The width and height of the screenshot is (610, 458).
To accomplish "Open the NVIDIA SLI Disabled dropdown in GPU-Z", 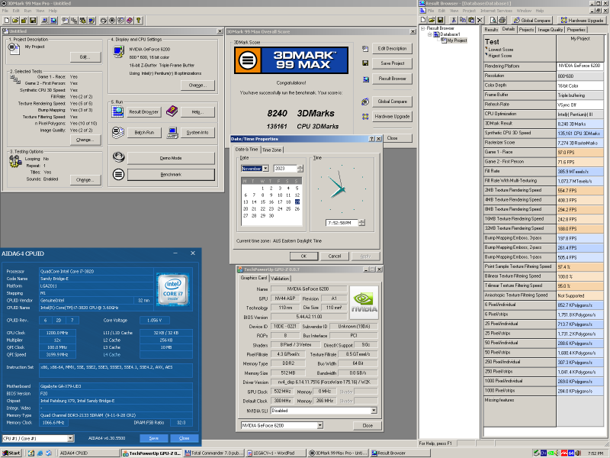I will [x=374, y=411].
